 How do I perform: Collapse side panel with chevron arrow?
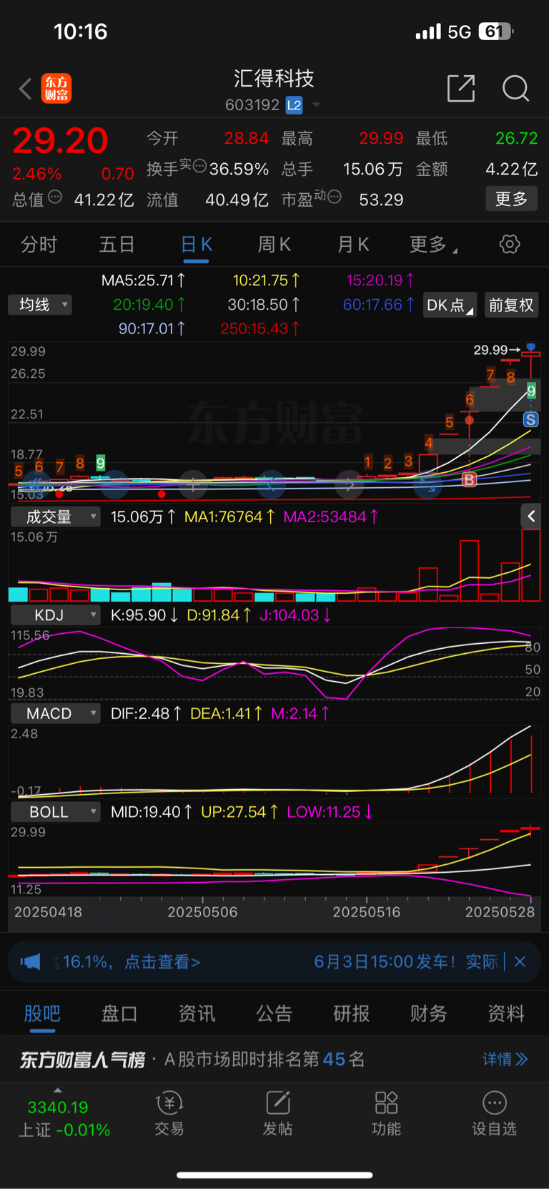(x=531, y=517)
